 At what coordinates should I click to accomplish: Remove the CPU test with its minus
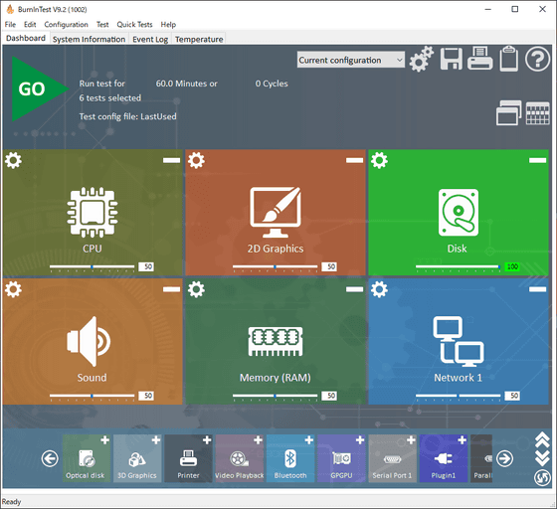tap(171, 160)
